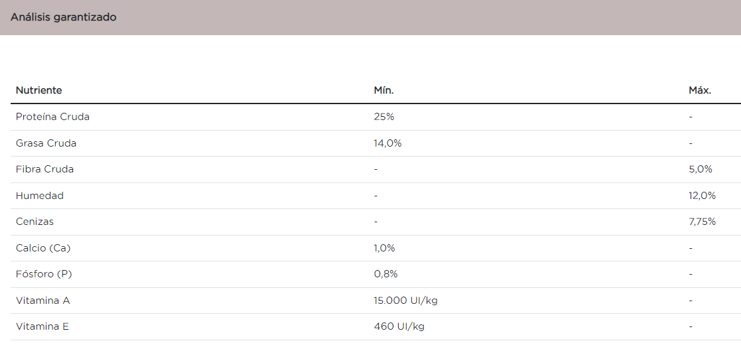Select the Proteína Cruda row label
This screenshot has width=741, height=351.
coord(53,117)
